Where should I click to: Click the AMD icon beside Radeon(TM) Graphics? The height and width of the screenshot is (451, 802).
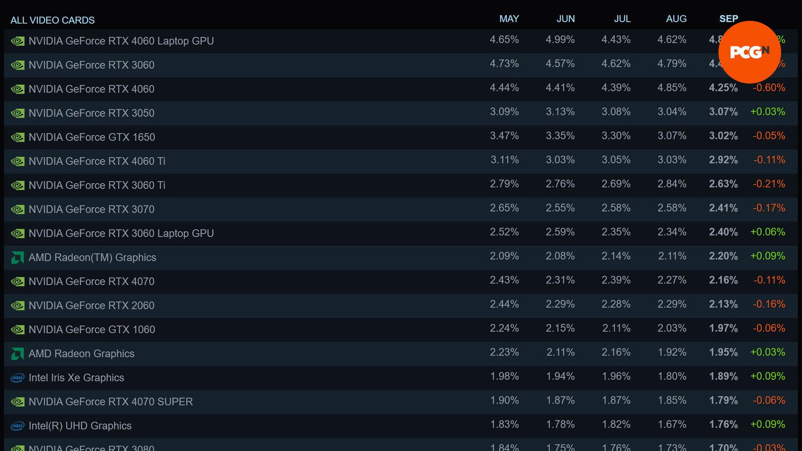coord(18,258)
